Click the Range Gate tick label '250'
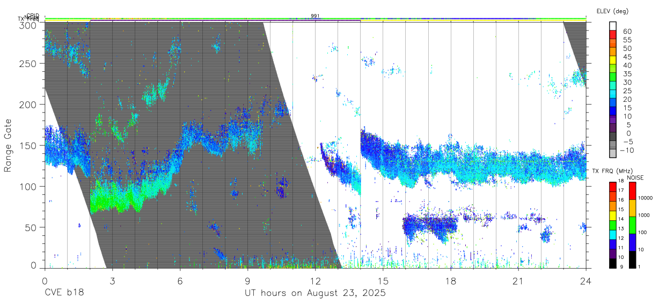 [x=29, y=63]
